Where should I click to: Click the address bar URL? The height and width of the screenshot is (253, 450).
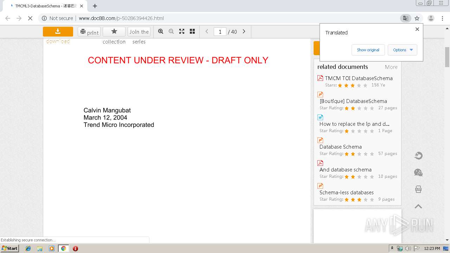121,18
